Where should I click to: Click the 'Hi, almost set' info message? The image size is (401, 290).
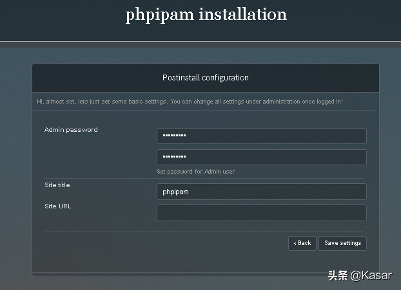pos(190,102)
